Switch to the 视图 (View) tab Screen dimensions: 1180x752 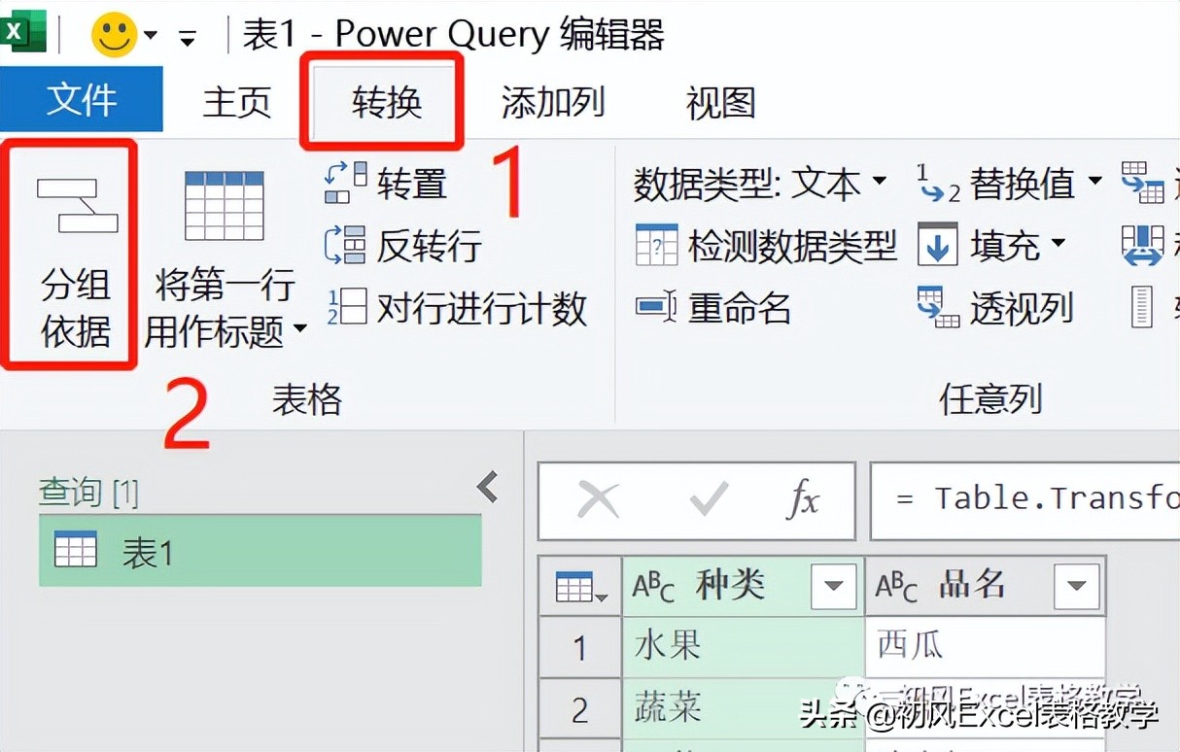[721, 101]
